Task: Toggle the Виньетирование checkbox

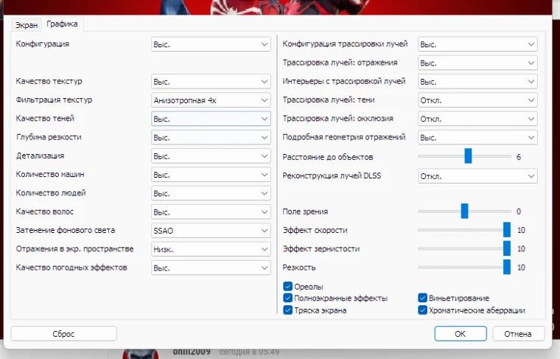Action: click(422, 298)
